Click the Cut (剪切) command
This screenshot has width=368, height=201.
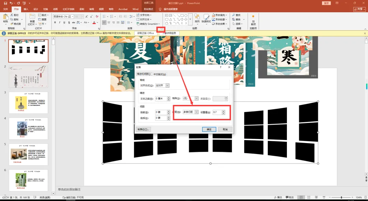pyautogui.click(x=14, y=15)
